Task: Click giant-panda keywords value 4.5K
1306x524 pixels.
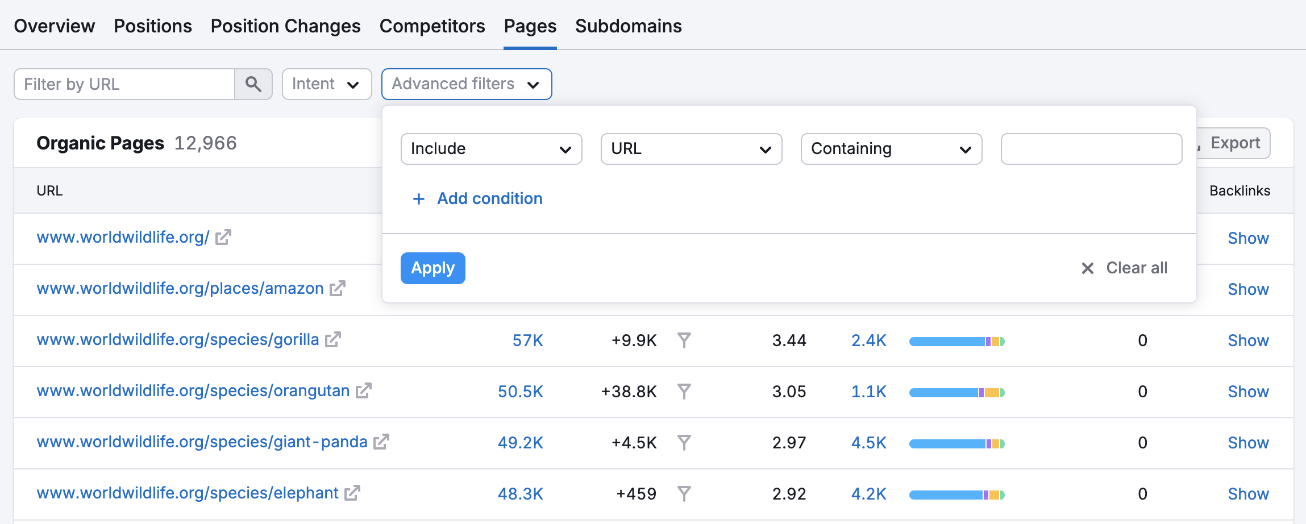Action: (x=869, y=443)
